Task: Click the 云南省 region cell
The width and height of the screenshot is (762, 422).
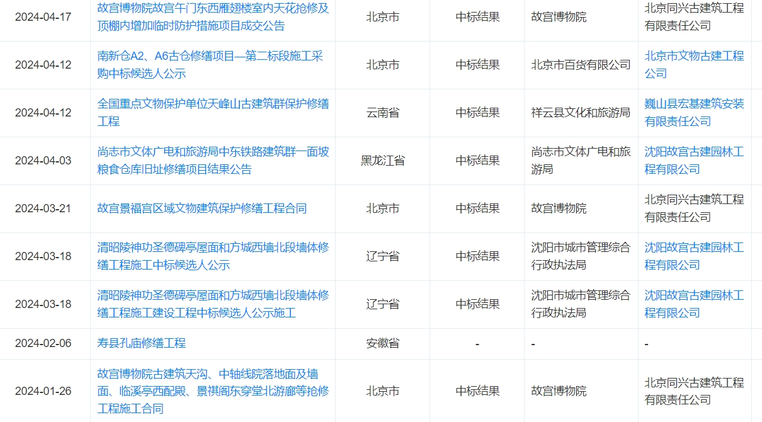Action: 382,113
